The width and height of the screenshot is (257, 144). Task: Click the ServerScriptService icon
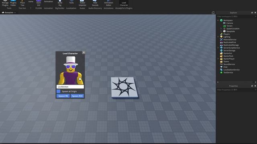coord(221,48)
